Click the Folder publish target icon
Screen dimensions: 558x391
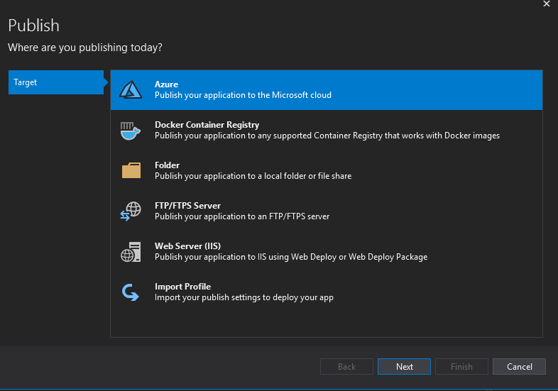(x=131, y=170)
